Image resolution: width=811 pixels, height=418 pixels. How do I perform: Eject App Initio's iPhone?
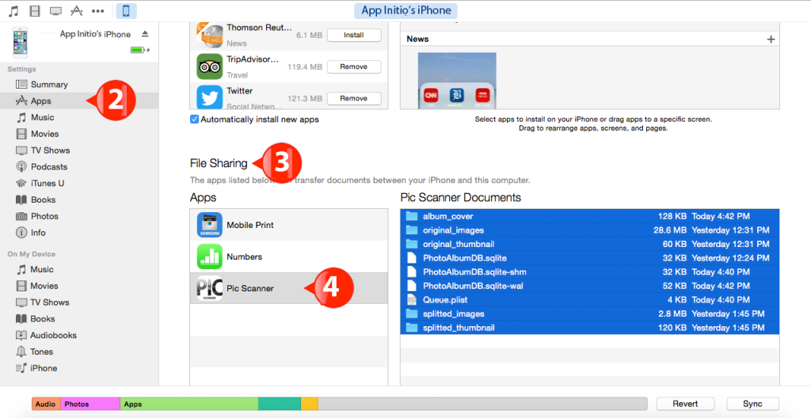pos(145,34)
